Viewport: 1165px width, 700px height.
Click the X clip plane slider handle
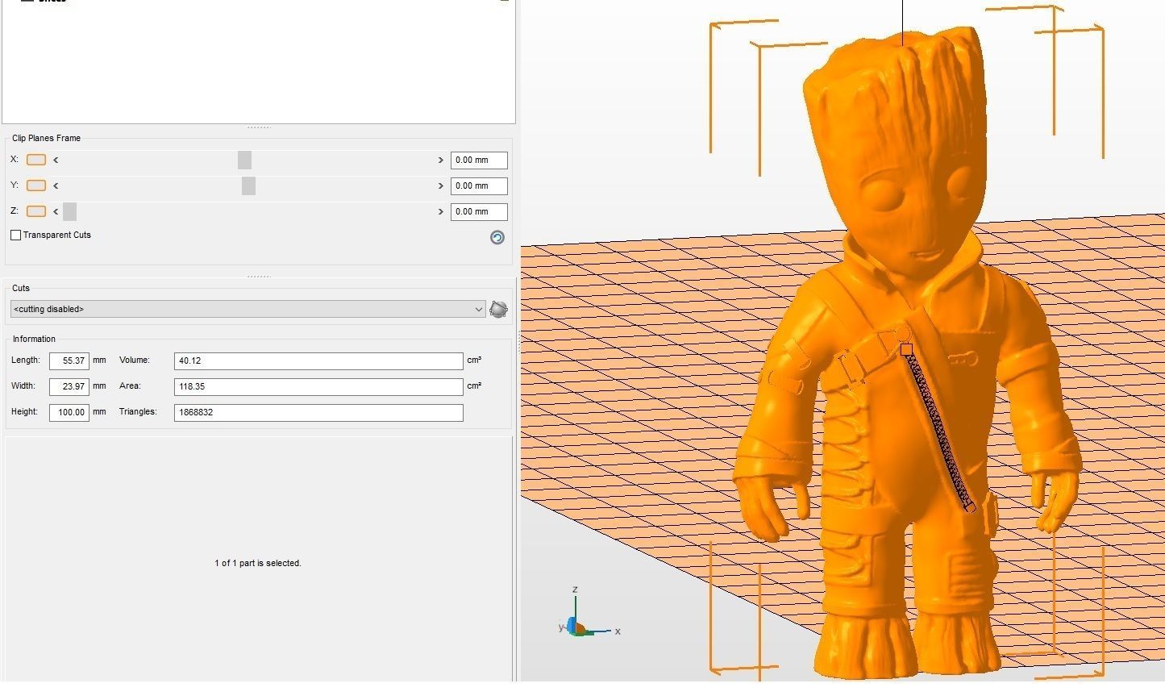pyautogui.click(x=245, y=160)
